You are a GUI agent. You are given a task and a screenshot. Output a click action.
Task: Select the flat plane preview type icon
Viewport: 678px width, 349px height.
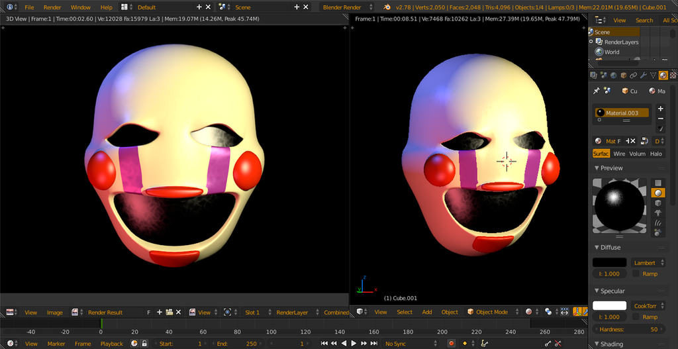click(x=657, y=183)
